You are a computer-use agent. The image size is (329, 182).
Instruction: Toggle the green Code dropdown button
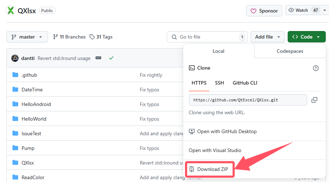(307, 37)
